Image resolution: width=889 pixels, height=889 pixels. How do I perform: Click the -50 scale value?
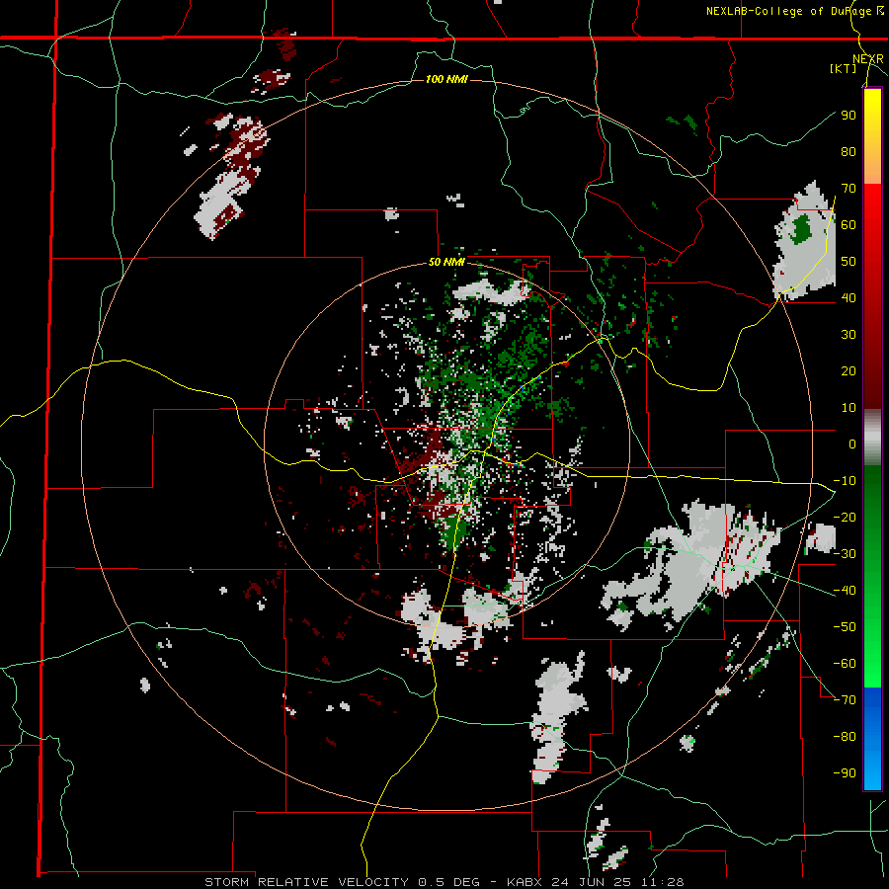point(845,627)
